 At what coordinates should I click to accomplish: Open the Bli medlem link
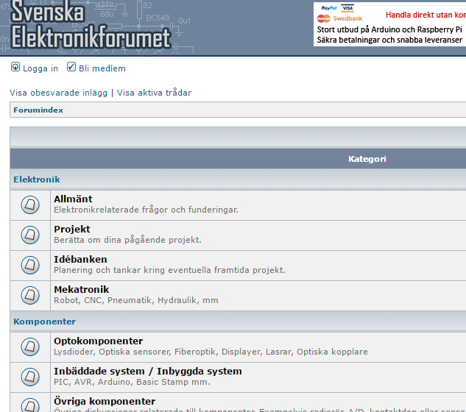coord(102,68)
